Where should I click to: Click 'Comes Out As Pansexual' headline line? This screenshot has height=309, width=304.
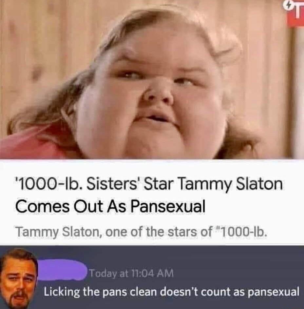click(x=110, y=206)
